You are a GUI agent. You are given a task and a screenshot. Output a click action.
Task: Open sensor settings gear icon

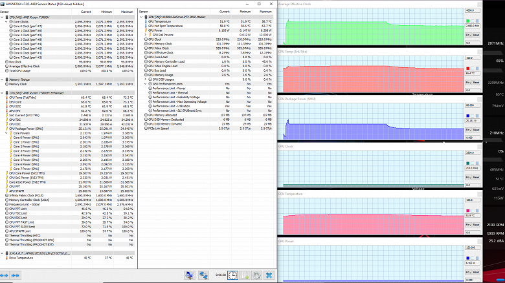pos(256,275)
